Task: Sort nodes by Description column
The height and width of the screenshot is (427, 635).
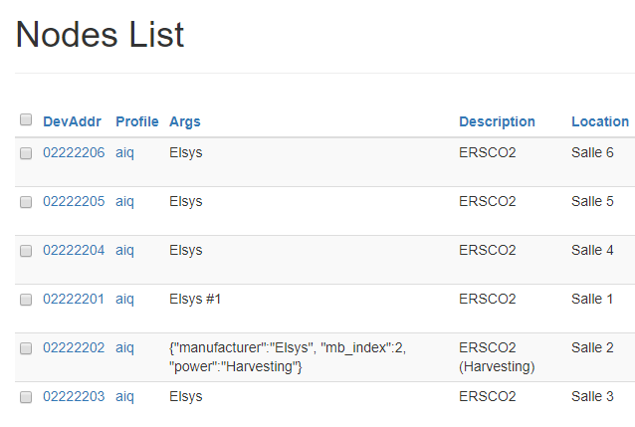Action: click(497, 121)
